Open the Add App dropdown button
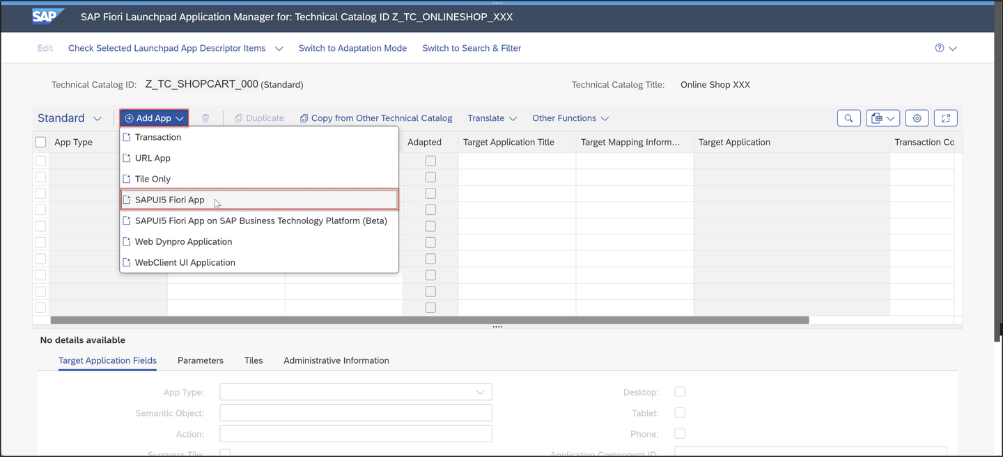This screenshot has width=1003, height=457. (154, 118)
